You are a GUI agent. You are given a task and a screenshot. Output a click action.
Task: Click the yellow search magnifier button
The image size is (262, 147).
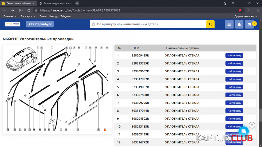[210, 24]
